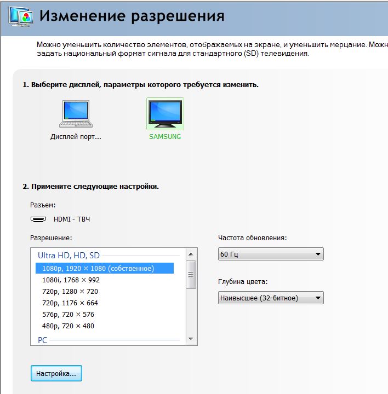Click the Ultra HD, HD, SD group header
The image size is (388, 394).
click(69, 255)
